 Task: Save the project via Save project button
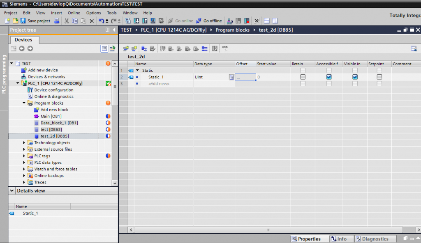coord(35,21)
